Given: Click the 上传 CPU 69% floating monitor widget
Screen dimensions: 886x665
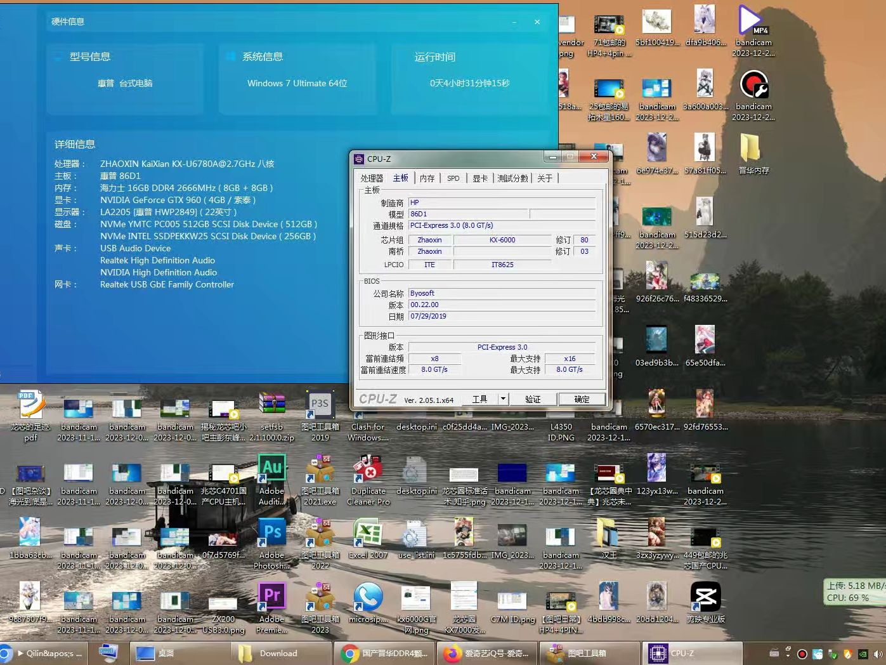Looking at the screenshot, I should (854, 592).
